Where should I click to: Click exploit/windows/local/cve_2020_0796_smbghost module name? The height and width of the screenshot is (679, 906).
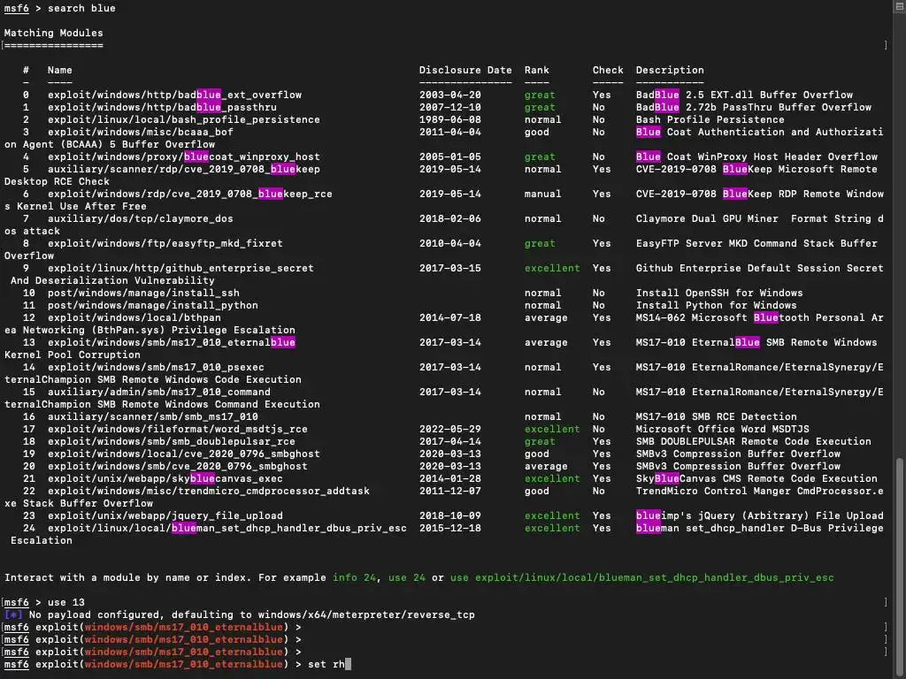pyautogui.click(x=184, y=454)
